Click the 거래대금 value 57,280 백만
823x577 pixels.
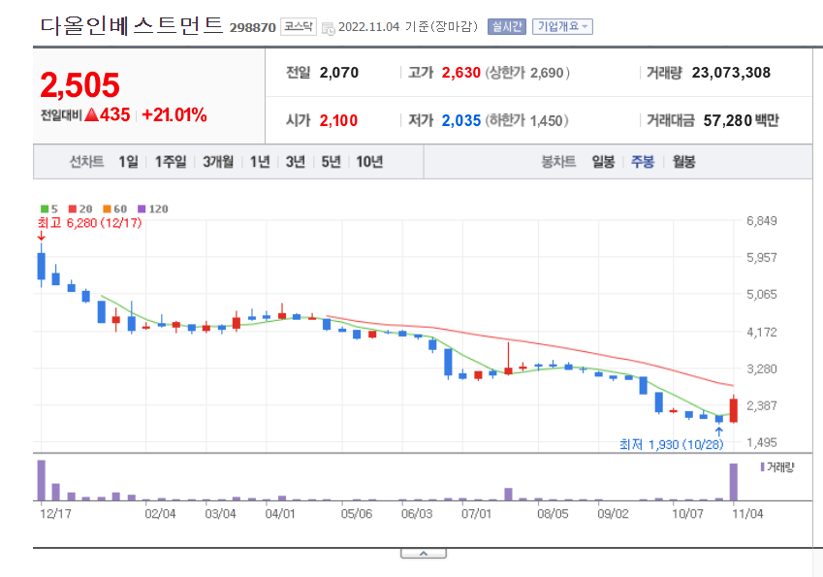tap(742, 121)
